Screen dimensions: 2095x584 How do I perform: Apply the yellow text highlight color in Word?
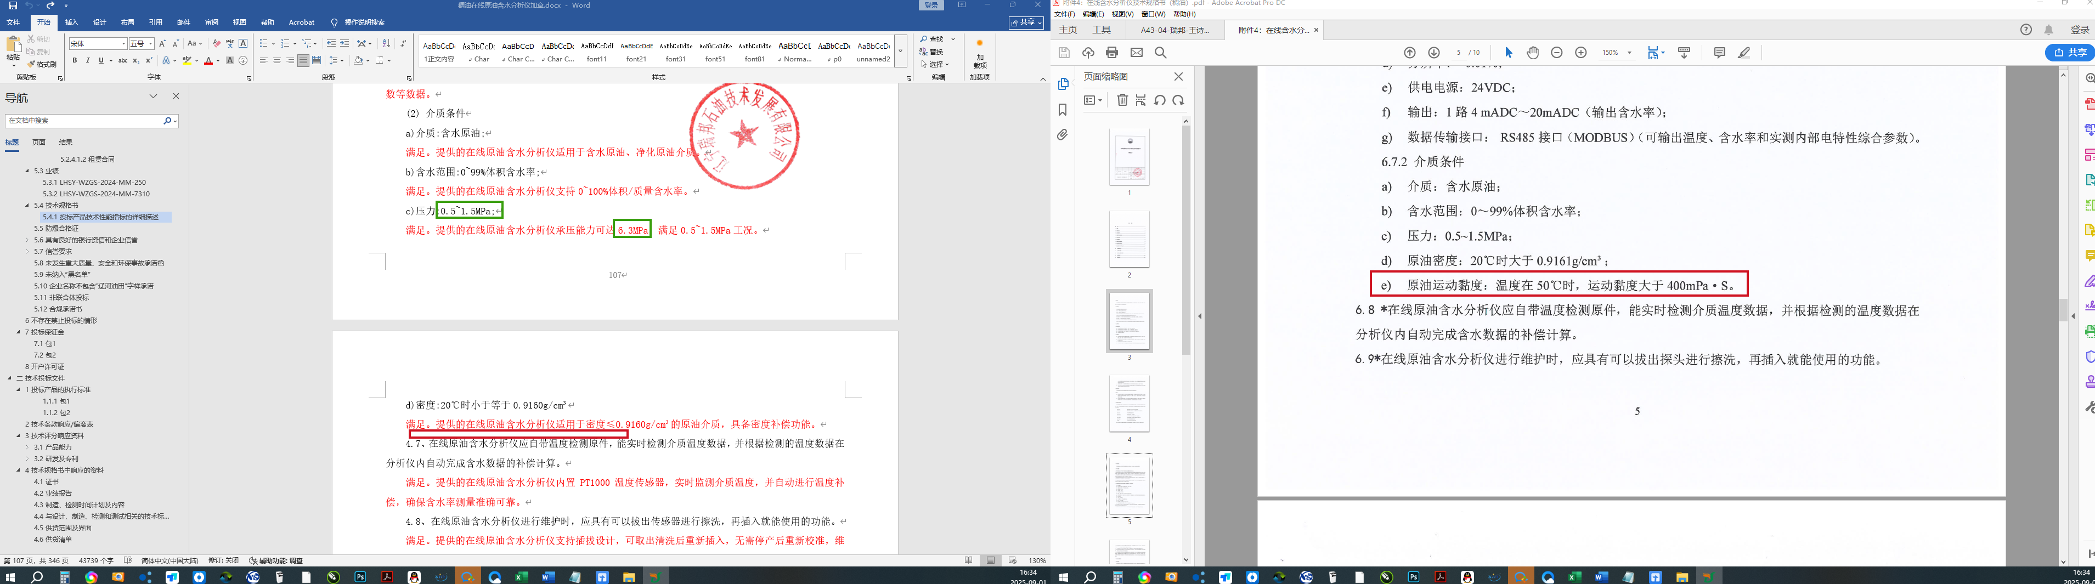(186, 60)
